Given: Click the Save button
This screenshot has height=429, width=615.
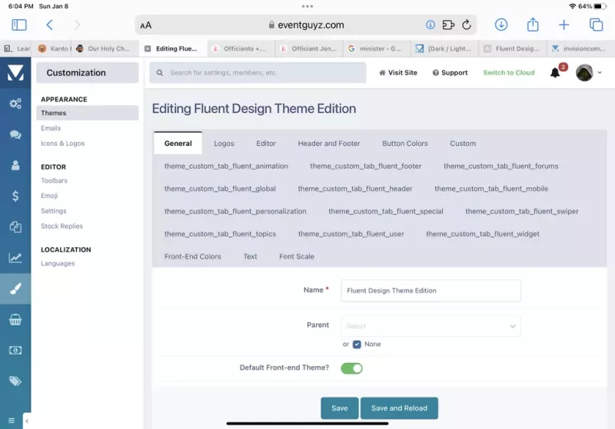Looking at the screenshot, I should coord(339,408).
